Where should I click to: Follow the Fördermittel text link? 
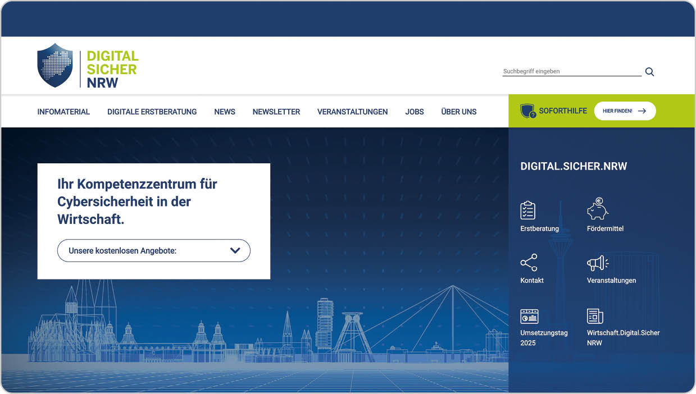605,229
